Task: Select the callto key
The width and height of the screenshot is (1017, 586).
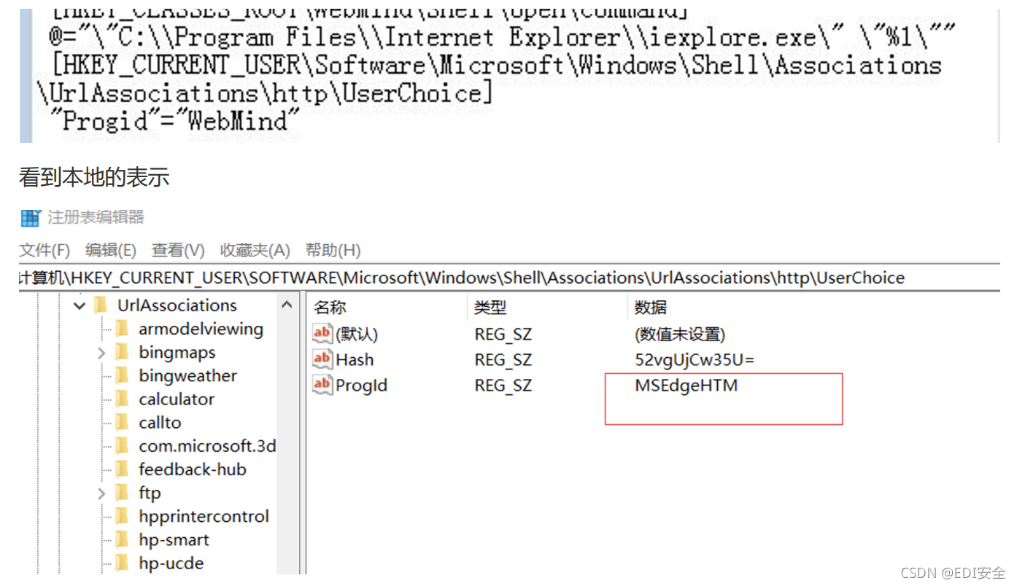Action: [x=160, y=422]
